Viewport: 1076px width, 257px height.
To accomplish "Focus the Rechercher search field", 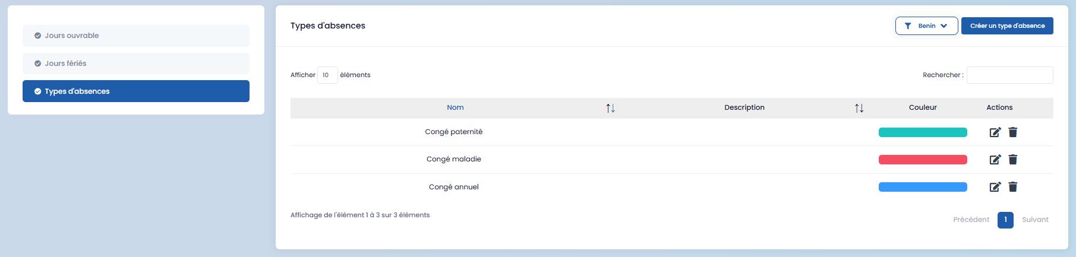I will coord(1009,75).
